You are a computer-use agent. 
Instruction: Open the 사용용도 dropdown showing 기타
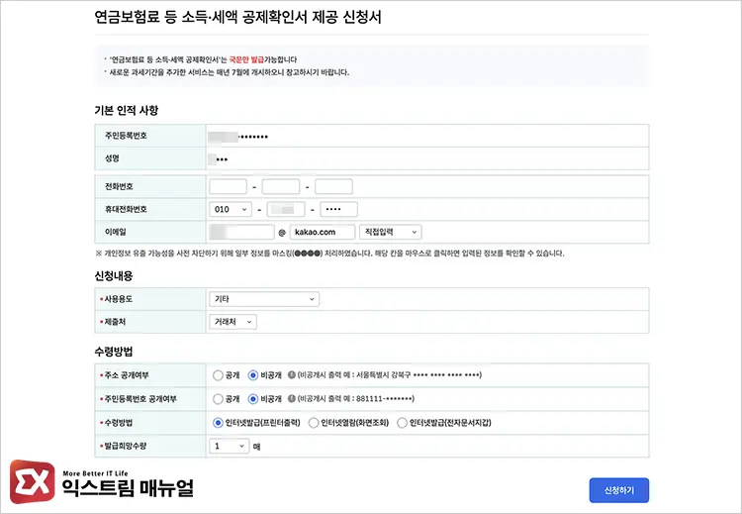click(x=264, y=298)
